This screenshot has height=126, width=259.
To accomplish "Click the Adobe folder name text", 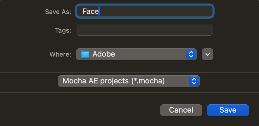I will [x=104, y=54].
